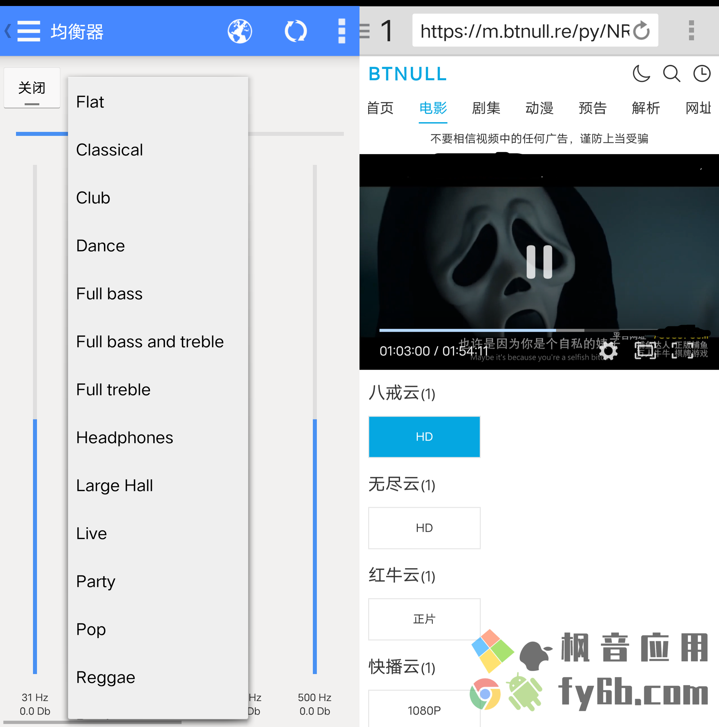Switch to 电影 tab
This screenshot has width=719, height=727.
click(433, 108)
